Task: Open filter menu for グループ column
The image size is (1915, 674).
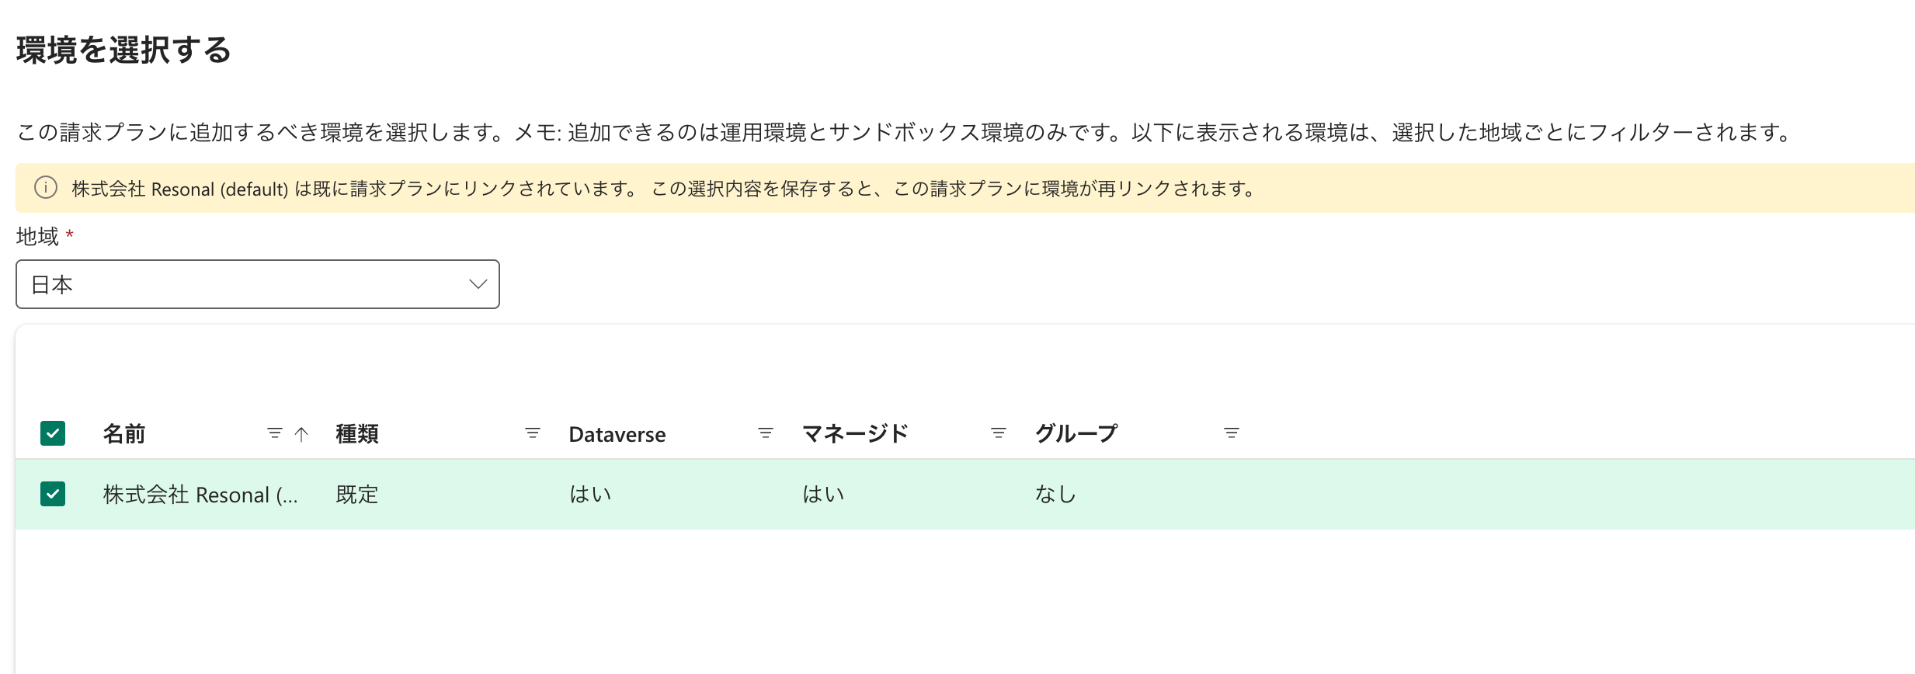Action: point(1231,433)
